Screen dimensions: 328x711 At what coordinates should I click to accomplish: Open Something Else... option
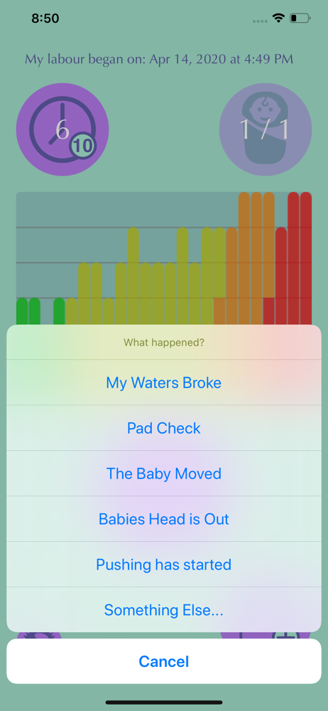[x=164, y=609]
